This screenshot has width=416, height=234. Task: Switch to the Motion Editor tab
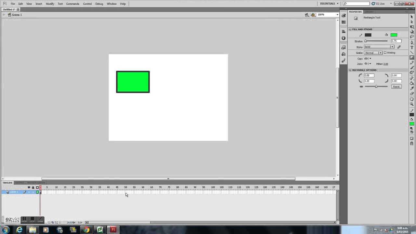36,183
